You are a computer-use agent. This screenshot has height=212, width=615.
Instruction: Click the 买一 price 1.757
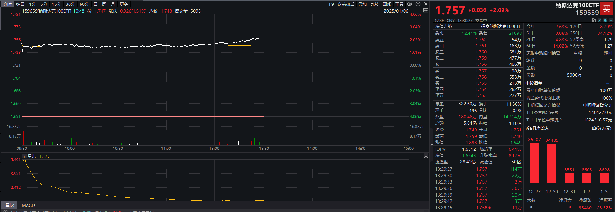[x=481, y=71]
